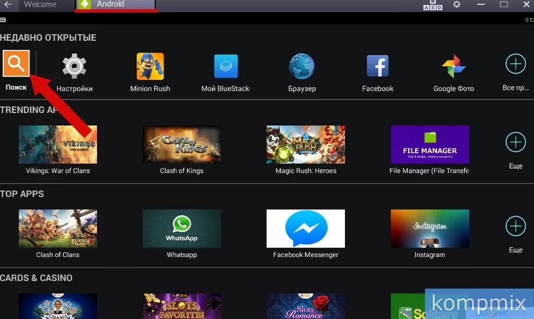This screenshot has width=534, height=319.
Task: Click notification icon in Android status bar
Action: pyautogui.click(x=3, y=20)
